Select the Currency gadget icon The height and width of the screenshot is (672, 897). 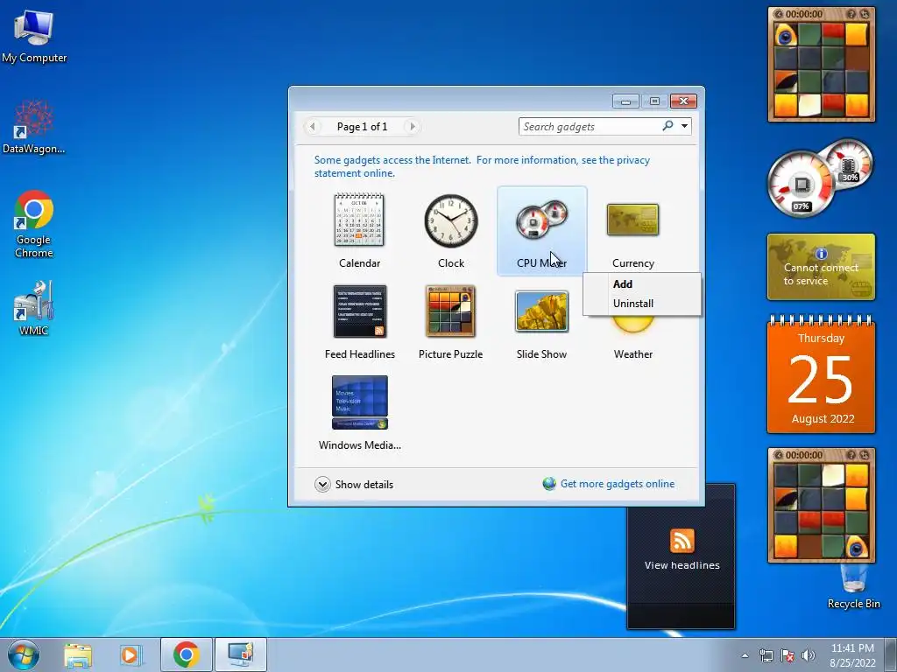632,220
